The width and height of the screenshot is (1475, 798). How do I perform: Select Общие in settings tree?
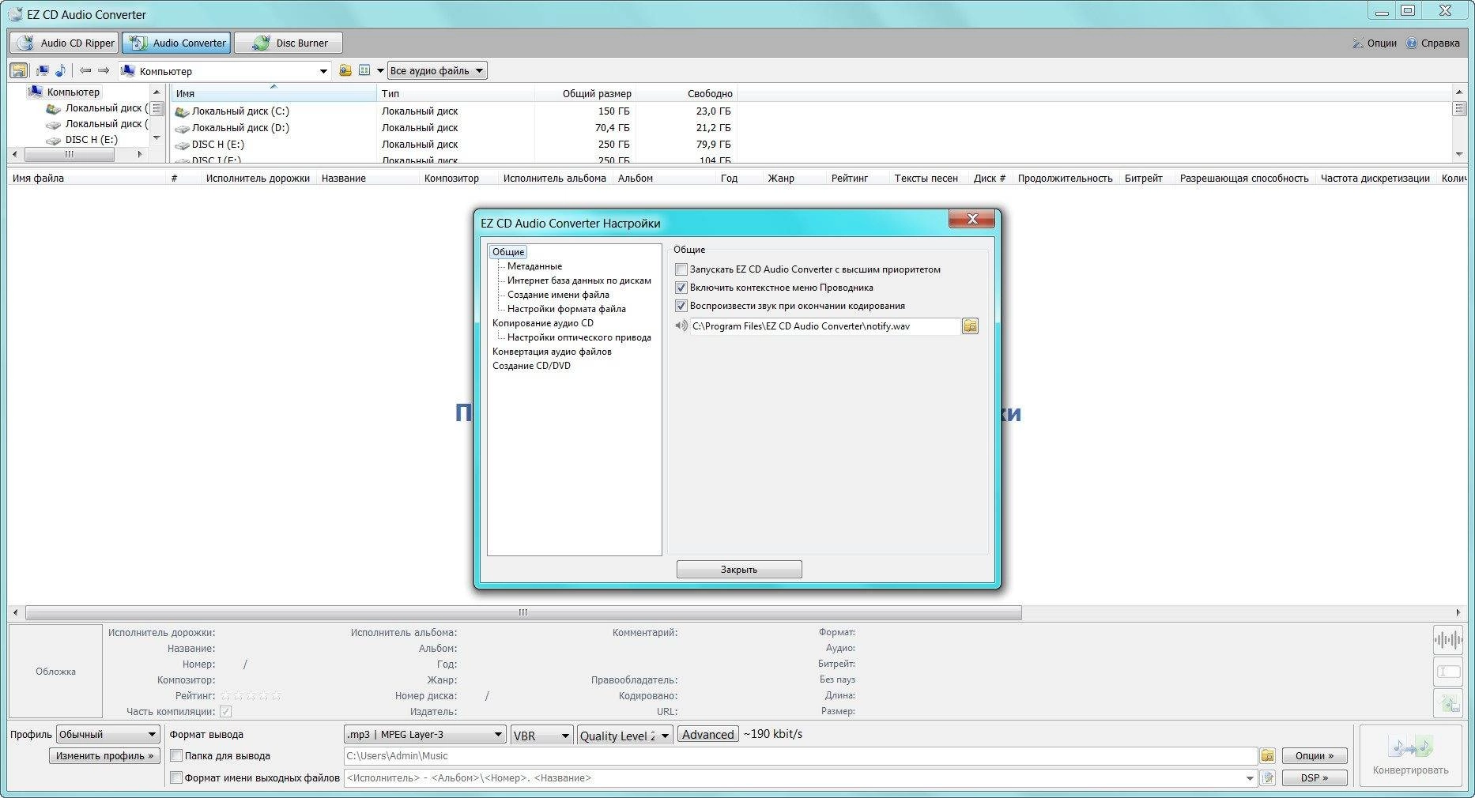(x=508, y=252)
